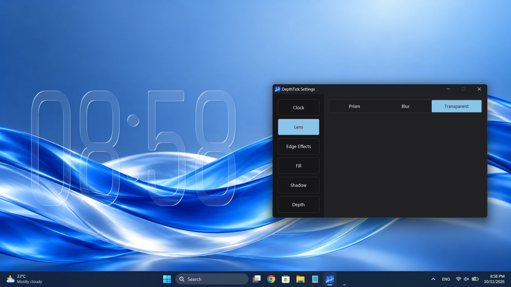Open the Edge Effects section
The width and height of the screenshot is (511, 287).
(298, 146)
